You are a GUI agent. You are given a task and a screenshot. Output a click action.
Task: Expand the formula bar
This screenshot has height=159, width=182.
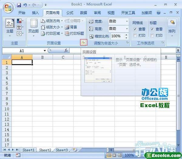(x=178, y=50)
